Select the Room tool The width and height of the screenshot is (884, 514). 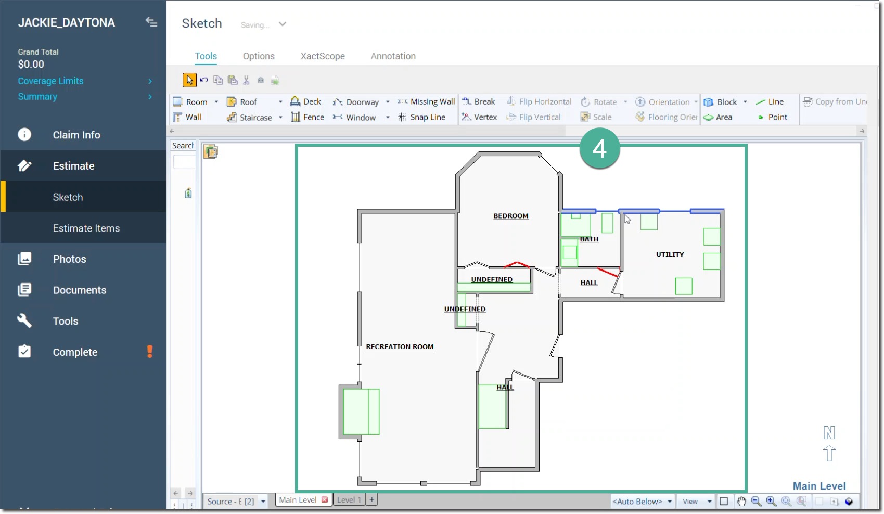[x=190, y=102]
